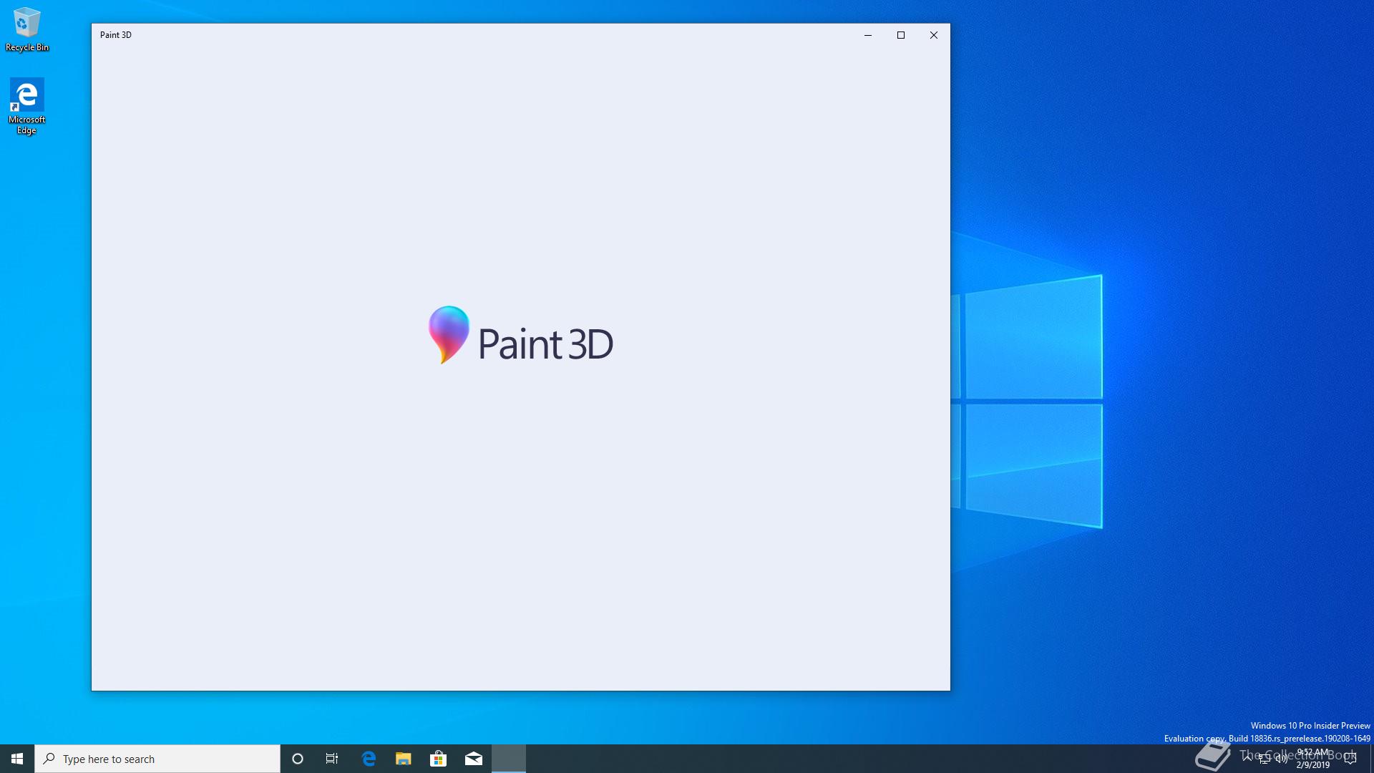
Task: Close the Paint 3D window
Action: (934, 35)
